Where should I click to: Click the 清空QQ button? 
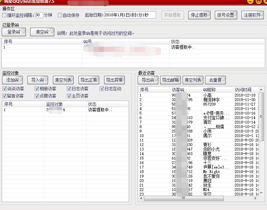[x=42, y=32]
